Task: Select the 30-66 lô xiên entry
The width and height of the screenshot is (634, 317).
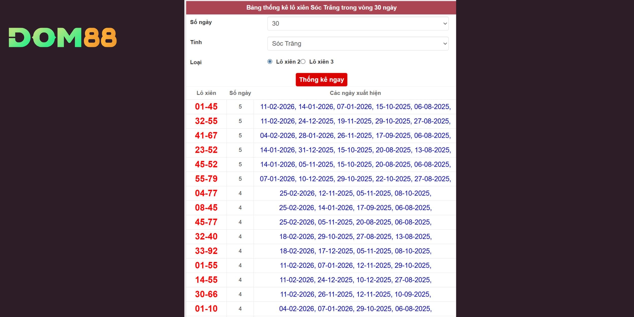Action: [206, 294]
